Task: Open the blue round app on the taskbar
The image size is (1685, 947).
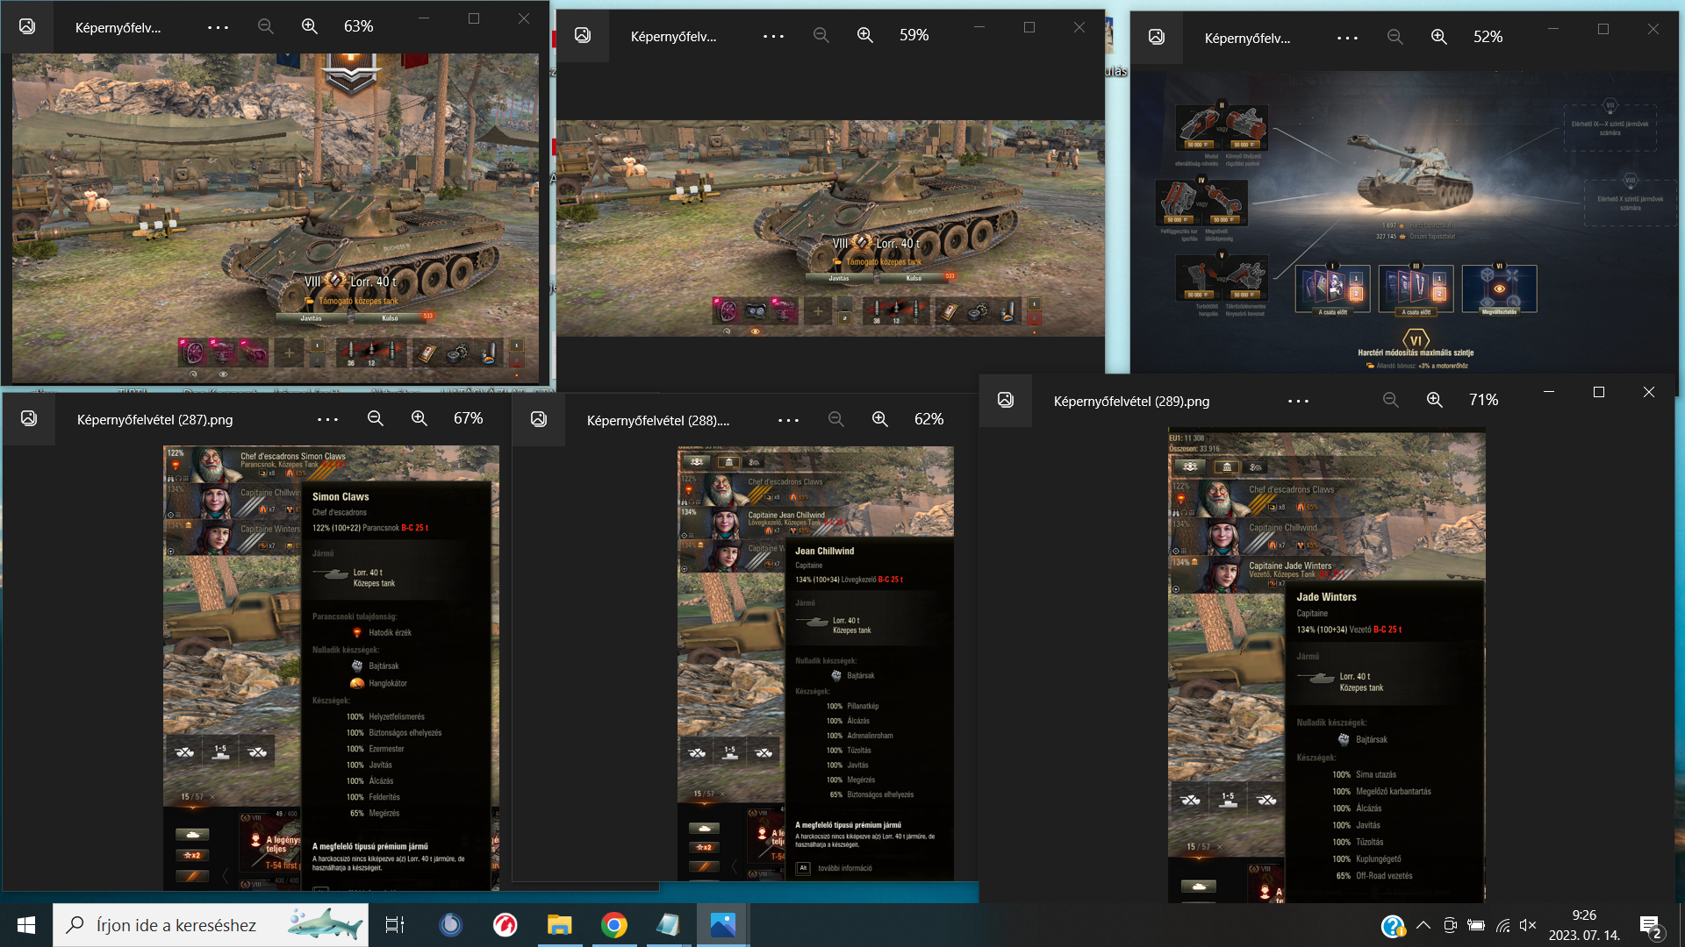Action: [450, 925]
